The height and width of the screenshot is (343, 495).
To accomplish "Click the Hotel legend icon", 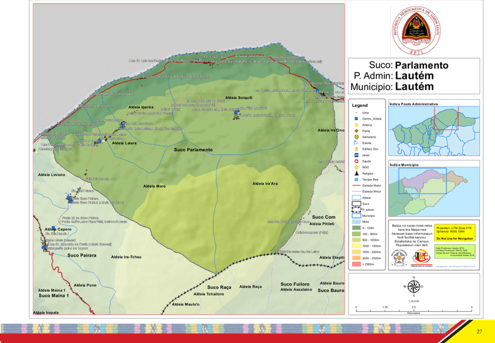I will (356, 155).
